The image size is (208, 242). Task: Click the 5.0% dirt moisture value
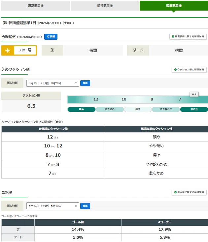pyautogui.click(x=78, y=237)
